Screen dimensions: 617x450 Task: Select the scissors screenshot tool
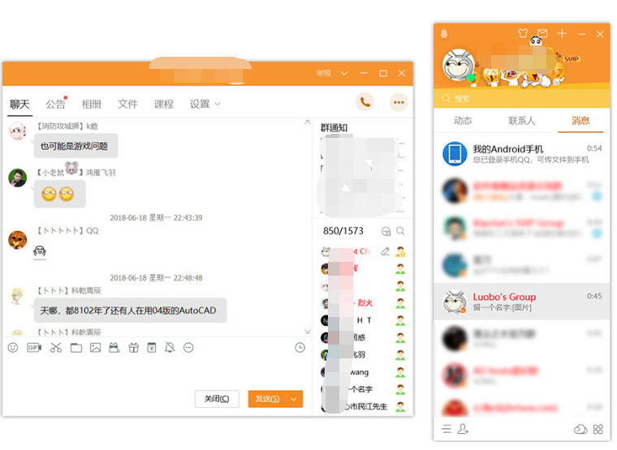click(56, 347)
